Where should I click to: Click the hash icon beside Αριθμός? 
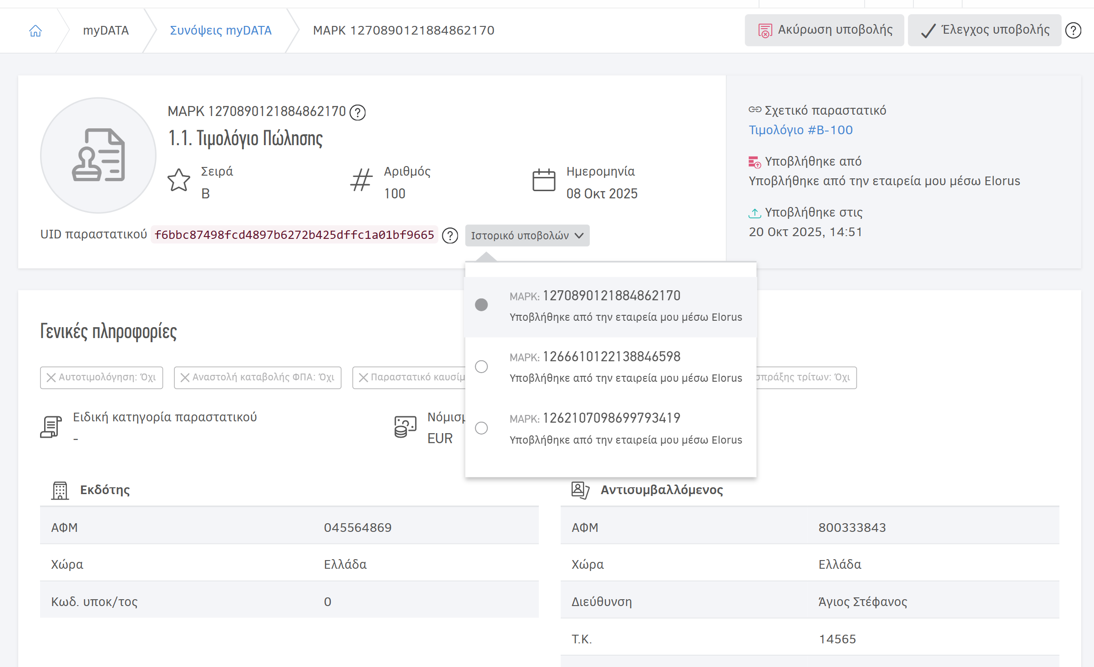pyautogui.click(x=361, y=181)
